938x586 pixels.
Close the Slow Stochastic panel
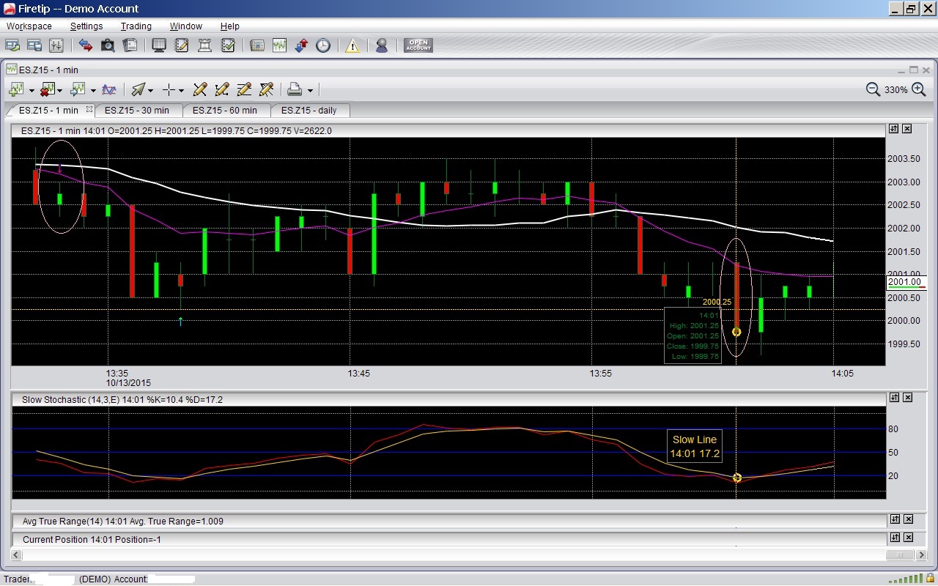[907, 398]
